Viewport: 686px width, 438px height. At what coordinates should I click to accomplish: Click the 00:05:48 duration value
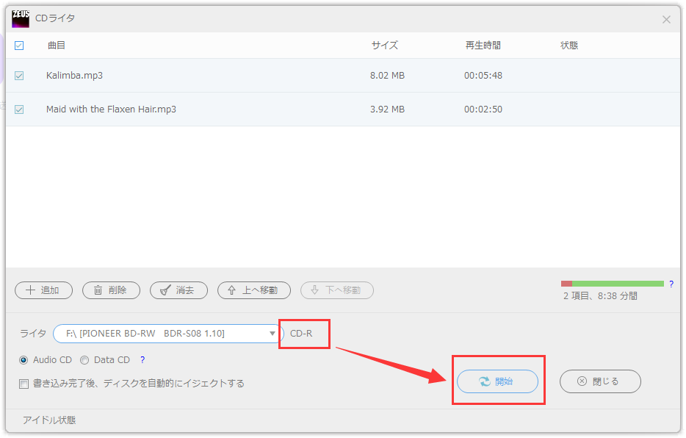tap(483, 75)
